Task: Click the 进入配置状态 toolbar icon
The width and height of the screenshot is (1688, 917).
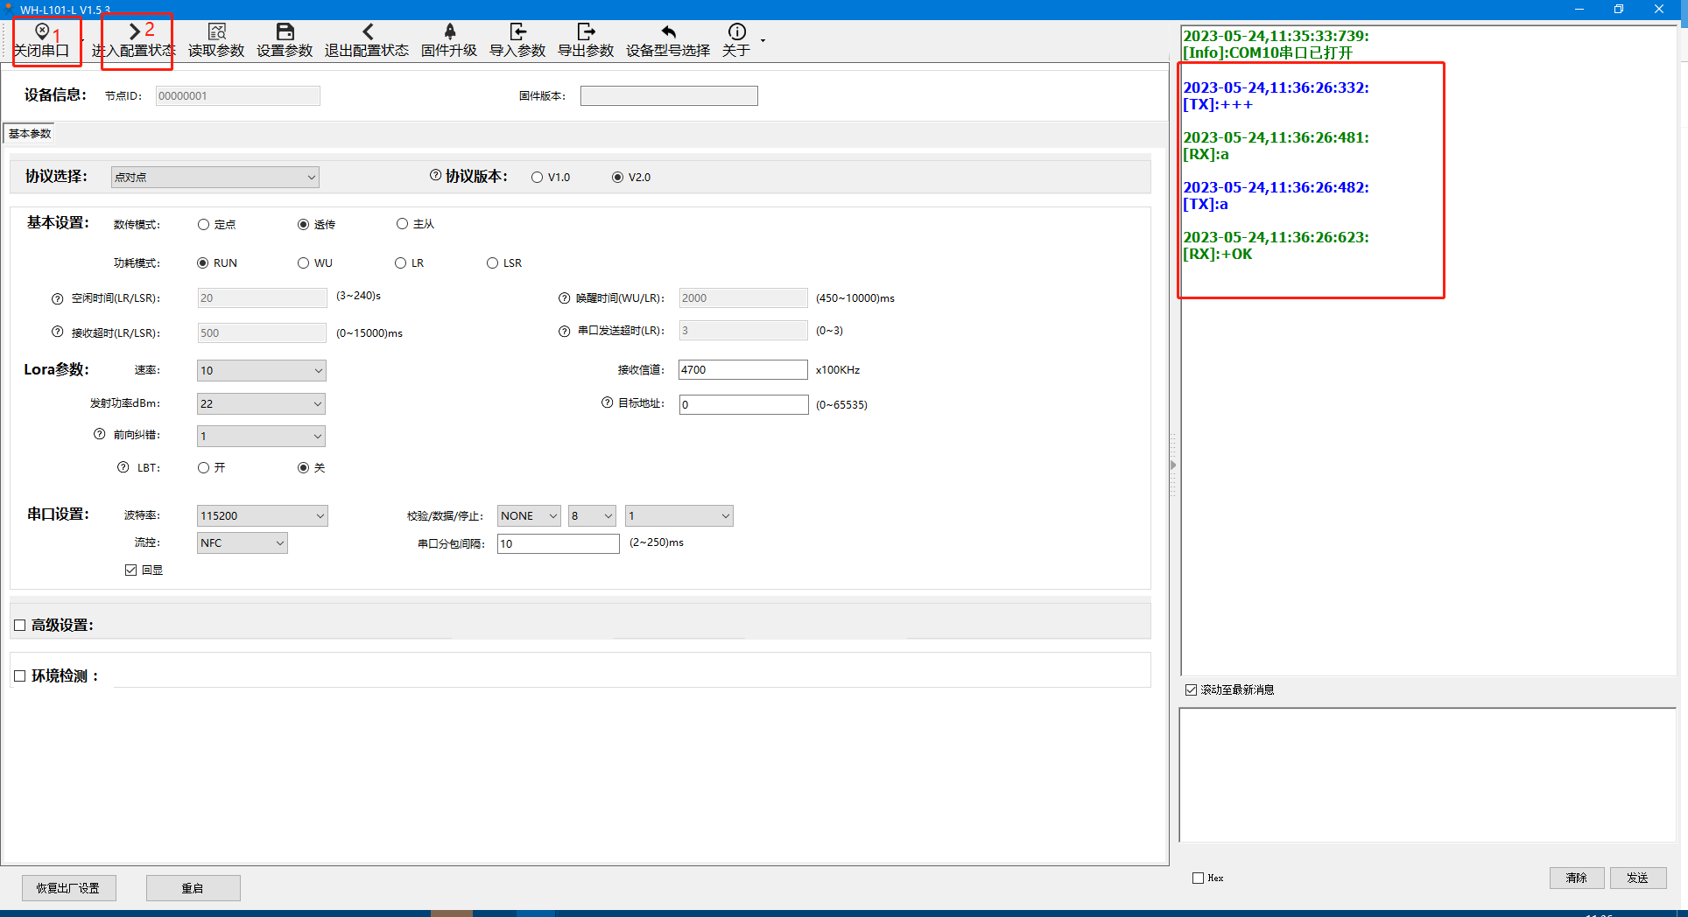Action: pos(134,32)
